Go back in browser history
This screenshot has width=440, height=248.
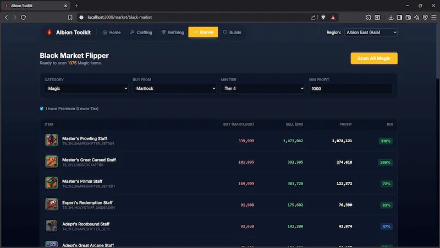[x=7, y=18]
